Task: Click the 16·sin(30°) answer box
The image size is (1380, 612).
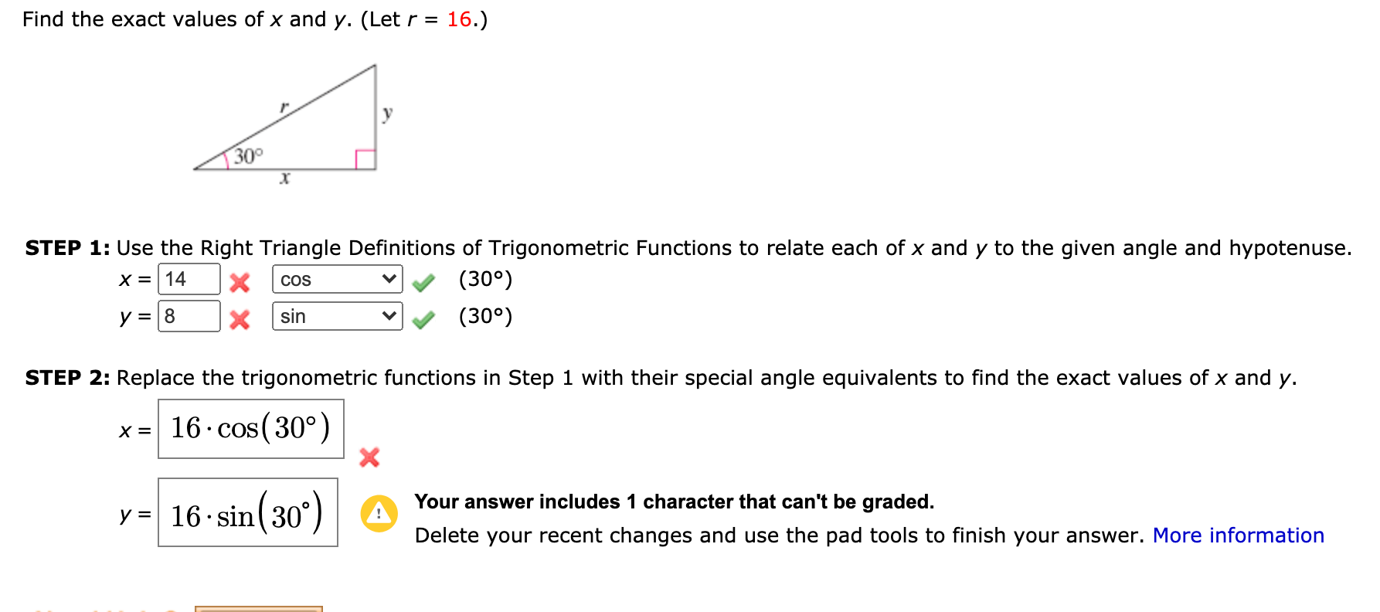Action: click(x=248, y=513)
